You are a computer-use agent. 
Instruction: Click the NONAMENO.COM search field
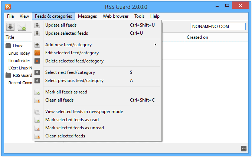[217, 27]
